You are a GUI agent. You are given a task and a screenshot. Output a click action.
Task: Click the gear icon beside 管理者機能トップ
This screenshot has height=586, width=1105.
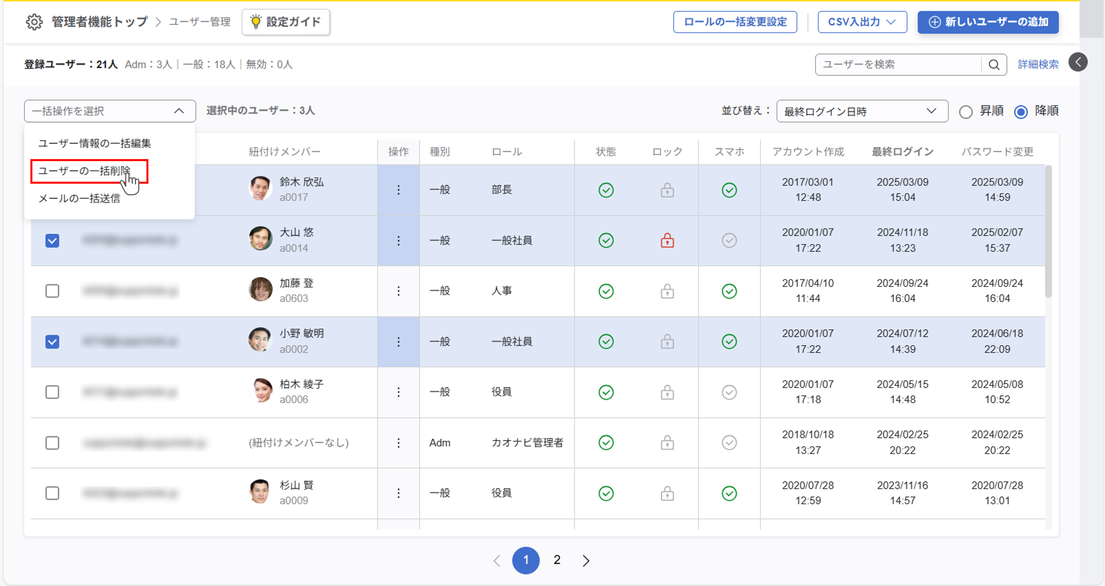(34, 22)
